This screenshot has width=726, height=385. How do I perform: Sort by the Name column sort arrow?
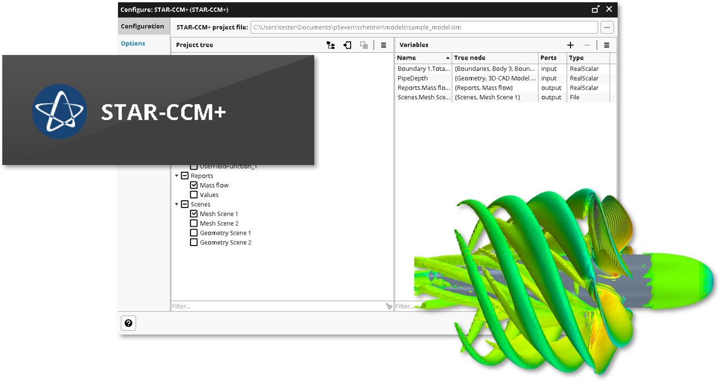[x=448, y=58]
